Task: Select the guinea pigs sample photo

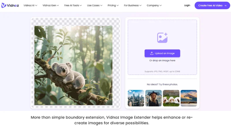Action: coord(171,98)
